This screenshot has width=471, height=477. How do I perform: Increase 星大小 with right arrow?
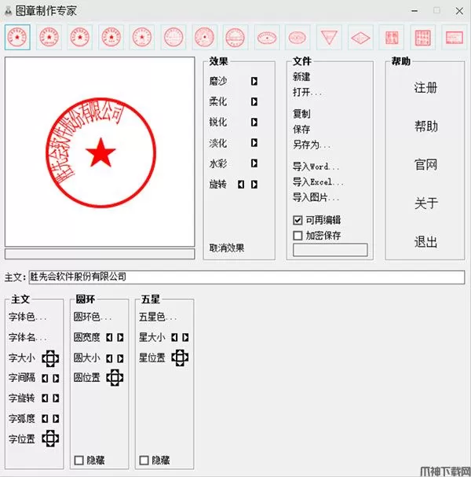[185, 337]
